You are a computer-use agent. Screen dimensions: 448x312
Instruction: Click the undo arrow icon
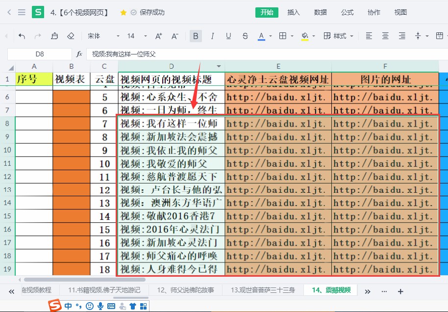pos(22,36)
